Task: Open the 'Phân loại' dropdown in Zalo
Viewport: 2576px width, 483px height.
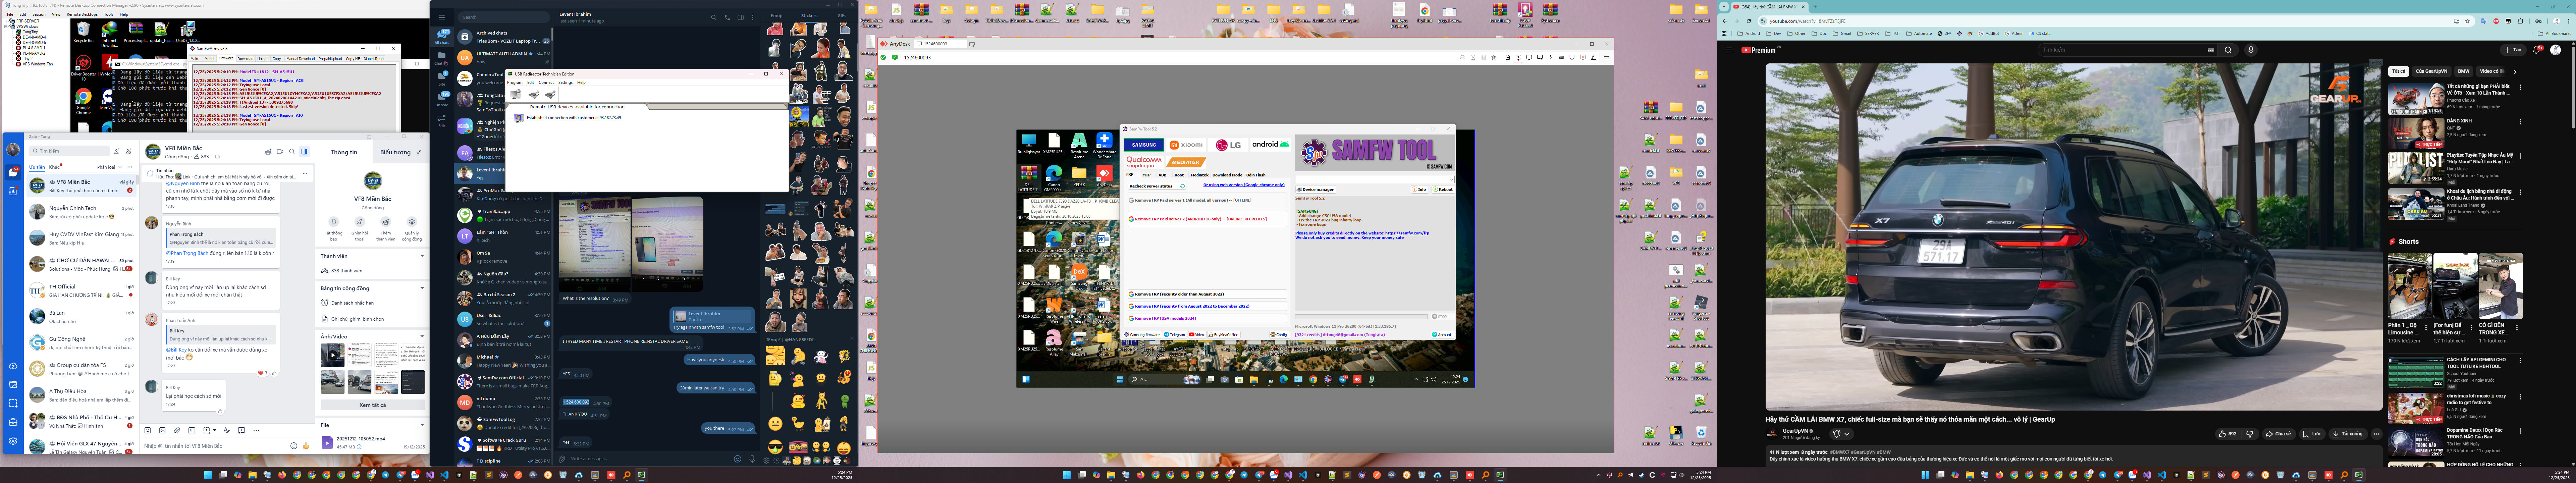Action: 107,167
